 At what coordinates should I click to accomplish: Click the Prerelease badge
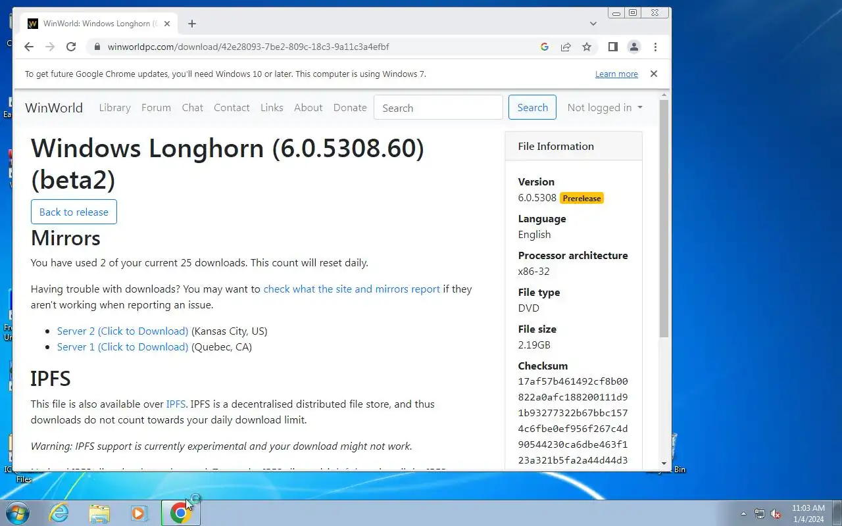point(582,198)
